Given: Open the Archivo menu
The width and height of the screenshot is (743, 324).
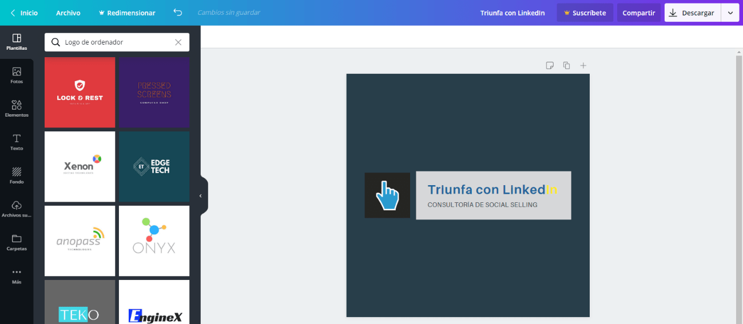Looking at the screenshot, I should pyautogui.click(x=68, y=13).
